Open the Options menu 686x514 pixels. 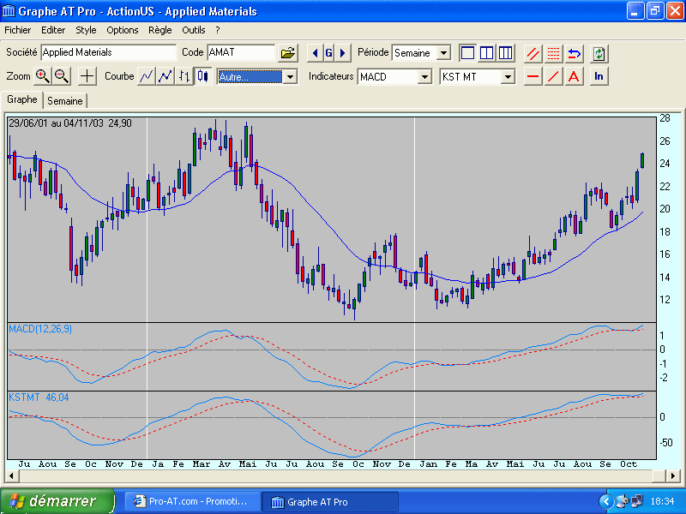[123, 30]
